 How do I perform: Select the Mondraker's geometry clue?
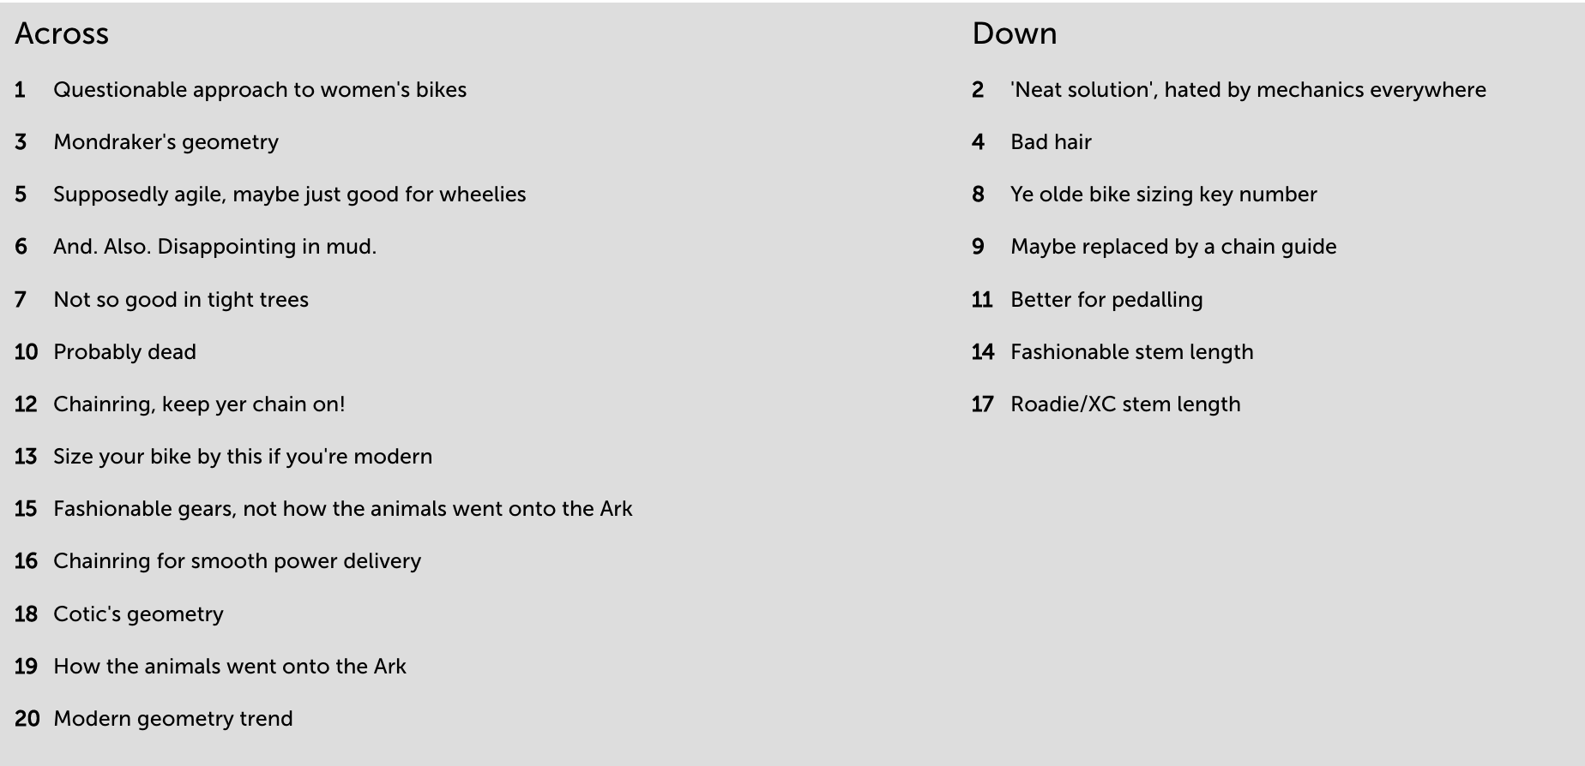coord(166,142)
